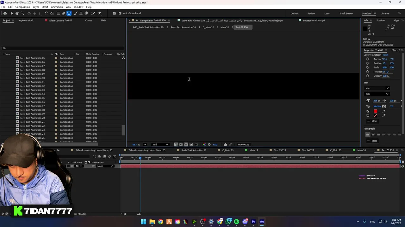Click Reset in Layer Transform
This screenshot has width=405, height=227.
(x=385, y=55)
